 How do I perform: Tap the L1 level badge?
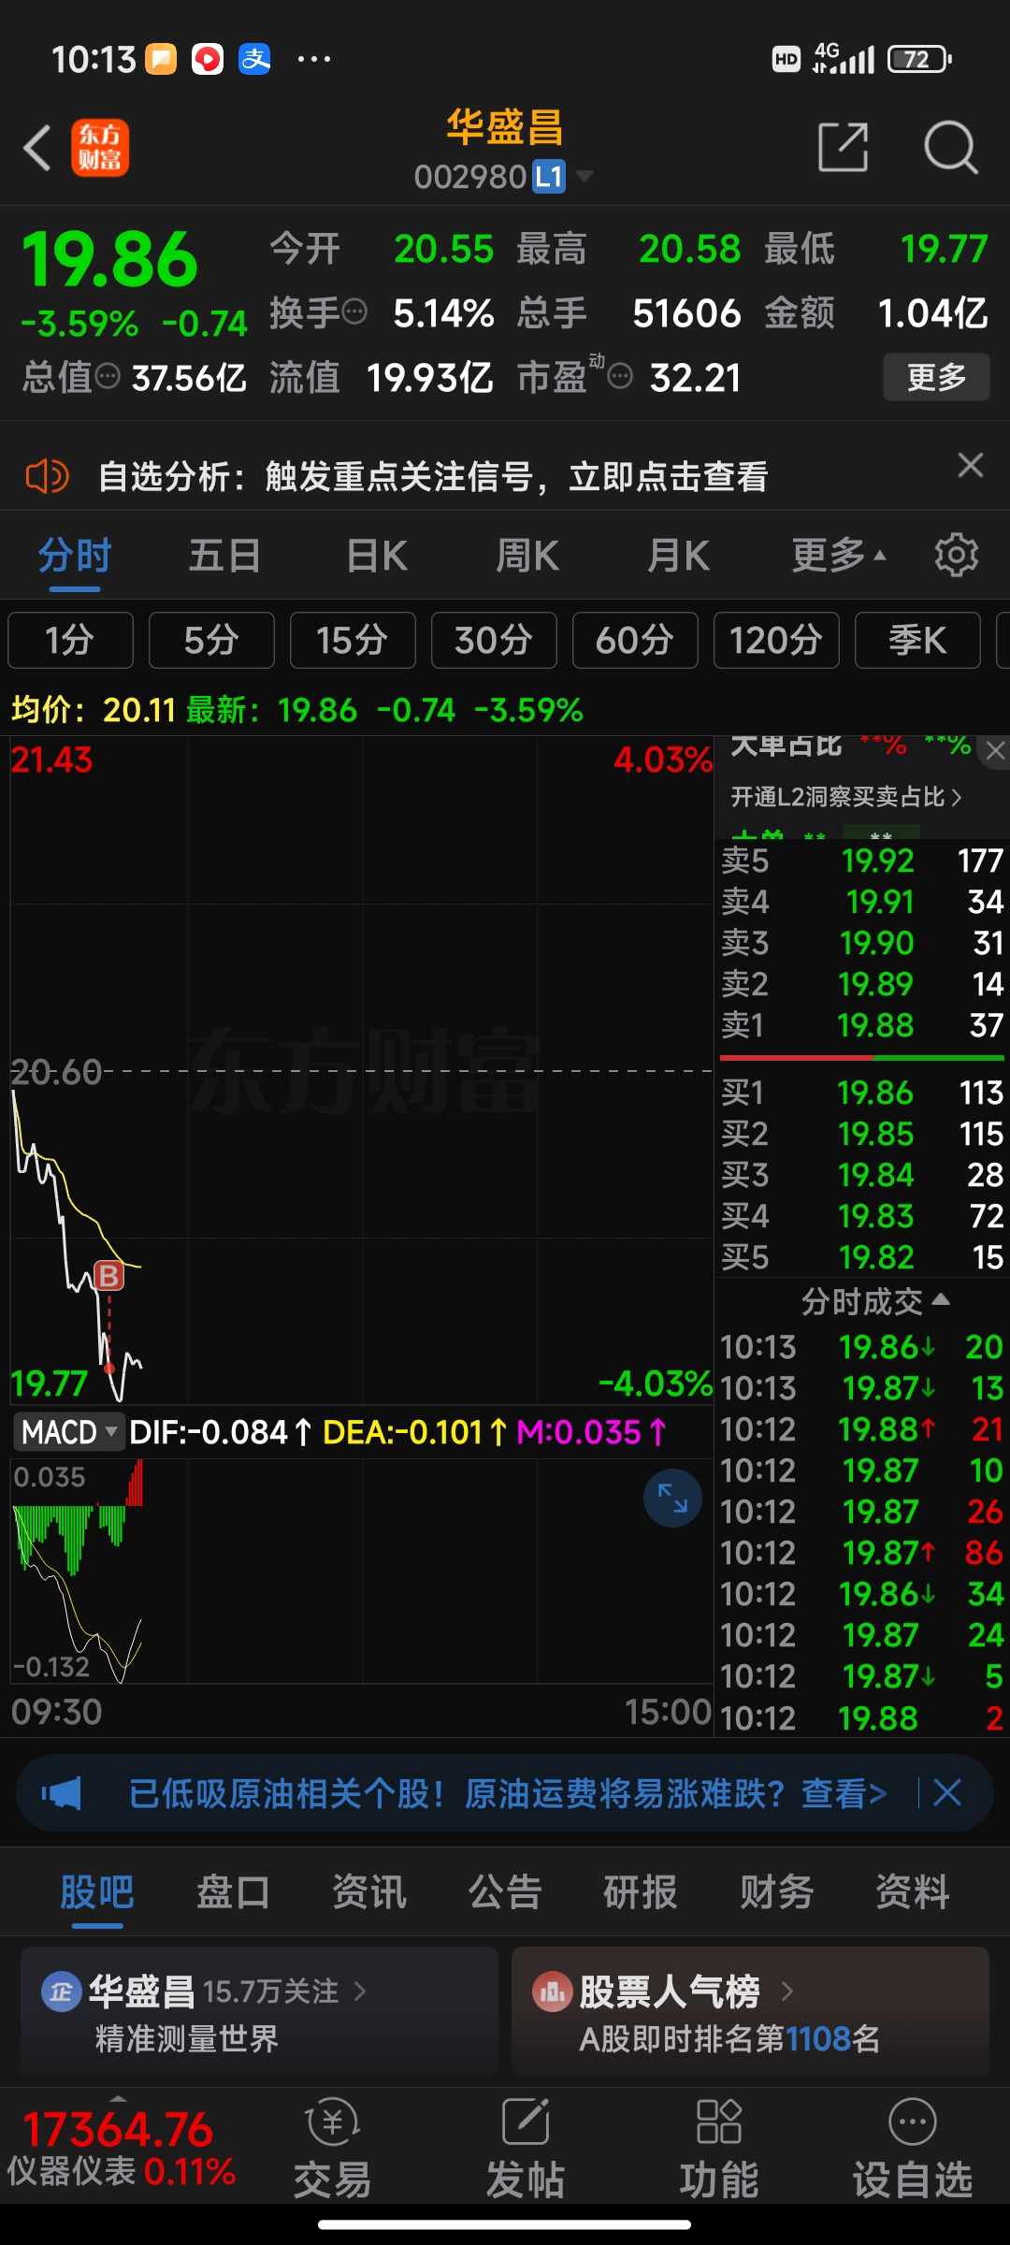[x=549, y=176]
